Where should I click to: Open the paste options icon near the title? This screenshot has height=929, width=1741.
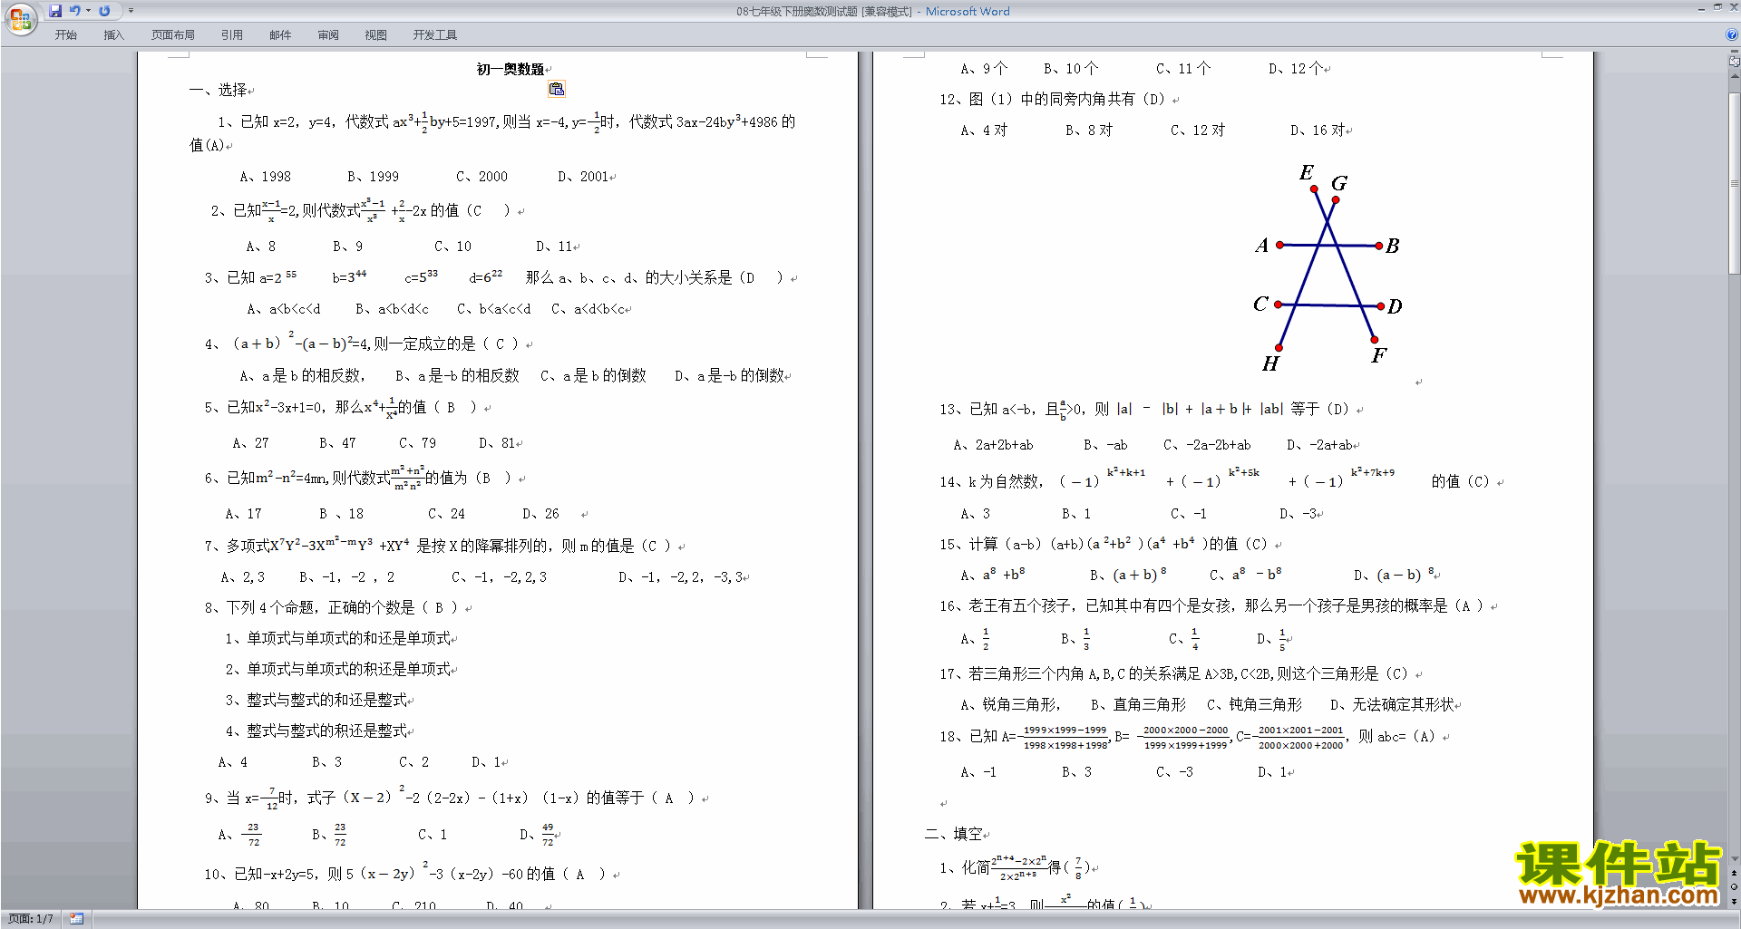[x=557, y=89]
